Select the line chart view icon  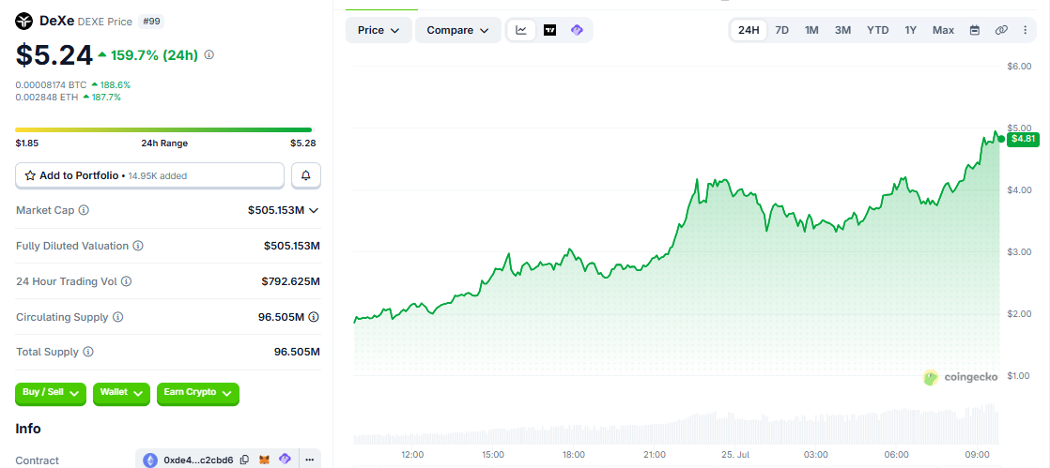521,30
